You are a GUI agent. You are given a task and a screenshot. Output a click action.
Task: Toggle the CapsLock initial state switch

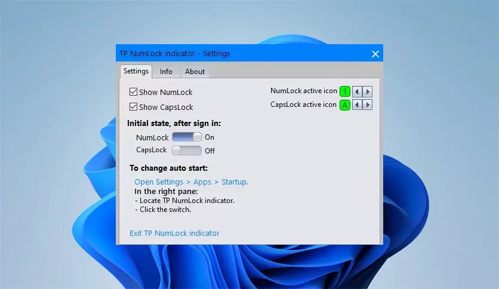pos(186,150)
